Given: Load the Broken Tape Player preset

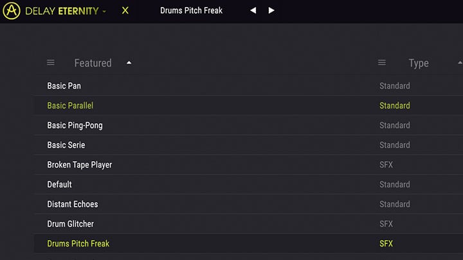Looking at the screenshot, I should [248, 165].
